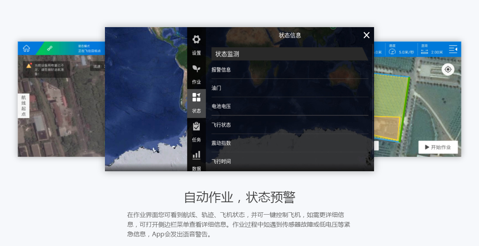Click the home icon in blue header
Image resolution: width=479 pixels, height=246 pixels.
(26, 48)
